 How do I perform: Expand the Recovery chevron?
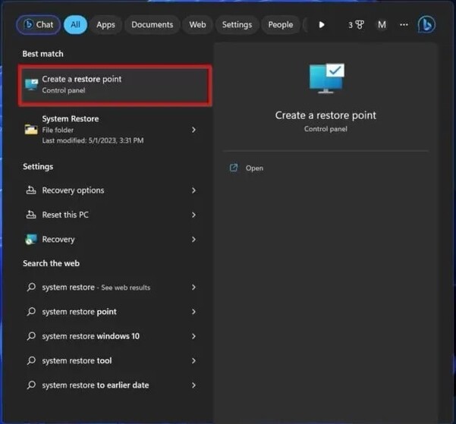(x=193, y=240)
